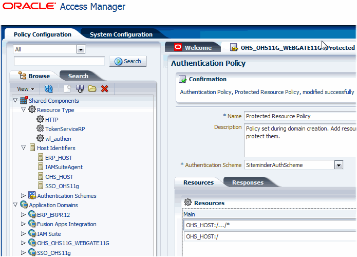Click the wl_authen gear icon
Viewport: 357px width, 257px height.
click(40, 138)
